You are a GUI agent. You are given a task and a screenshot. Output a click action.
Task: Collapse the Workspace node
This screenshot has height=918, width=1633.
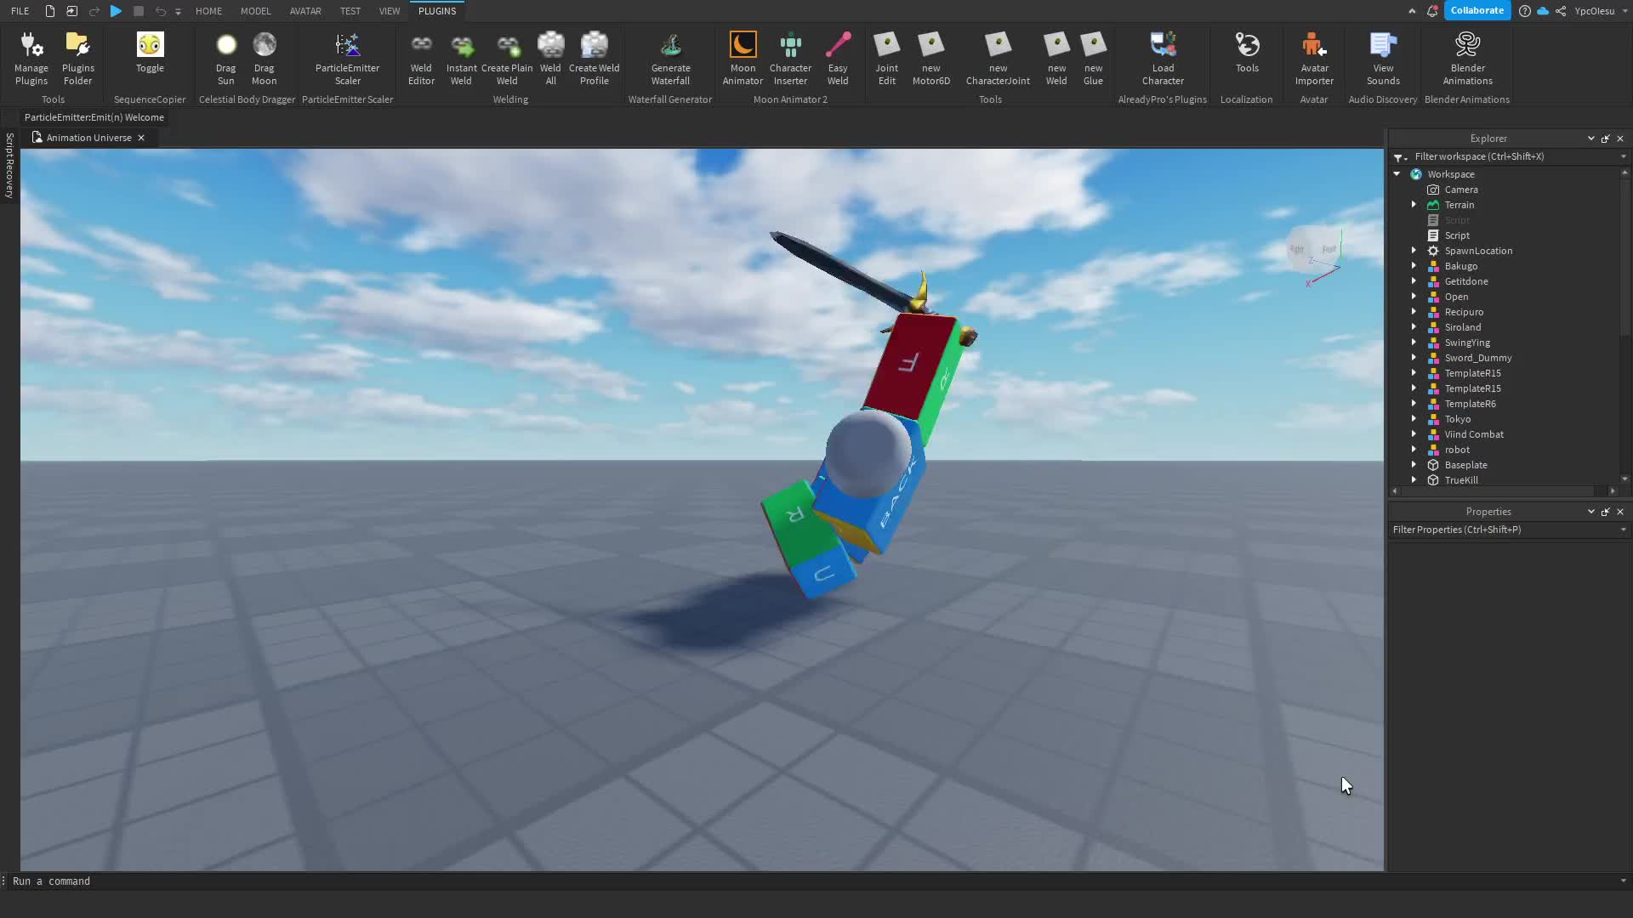tap(1397, 174)
